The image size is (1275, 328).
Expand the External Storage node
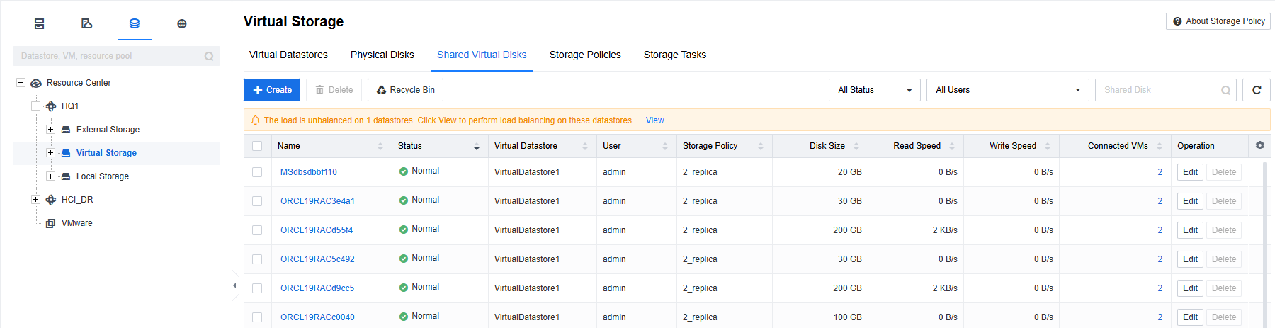pyautogui.click(x=50, y=130)
